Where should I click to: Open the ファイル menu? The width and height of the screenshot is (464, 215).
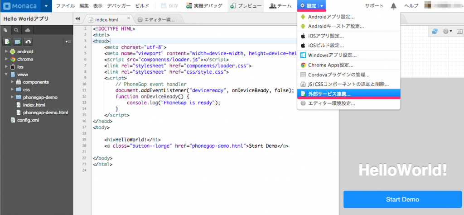[x=65, y=6]
